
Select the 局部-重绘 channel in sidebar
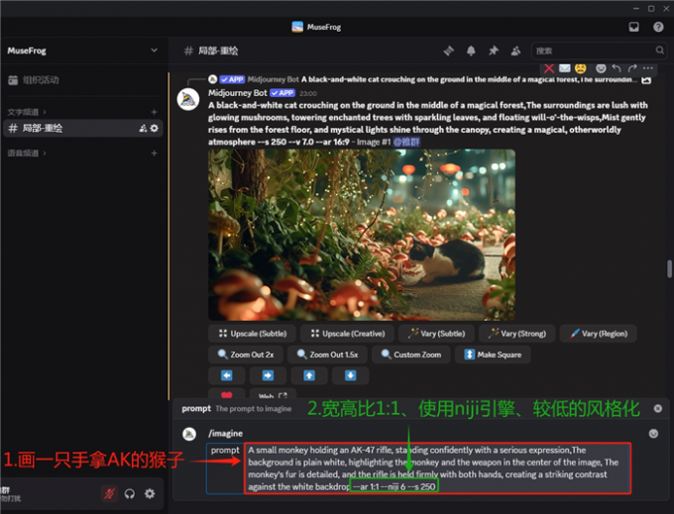(82, 128)
